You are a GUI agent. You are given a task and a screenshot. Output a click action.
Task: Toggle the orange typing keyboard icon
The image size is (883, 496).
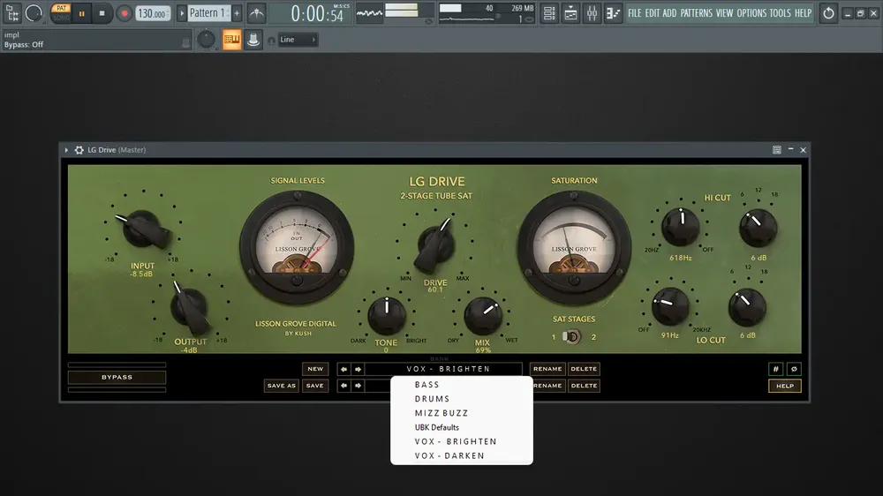(231, 40)
